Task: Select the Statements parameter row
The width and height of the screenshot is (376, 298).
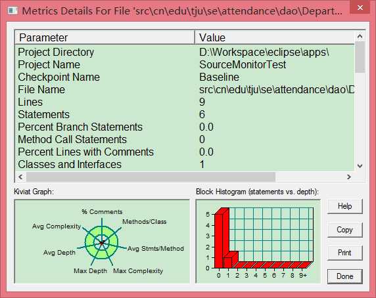Action: 185,114
